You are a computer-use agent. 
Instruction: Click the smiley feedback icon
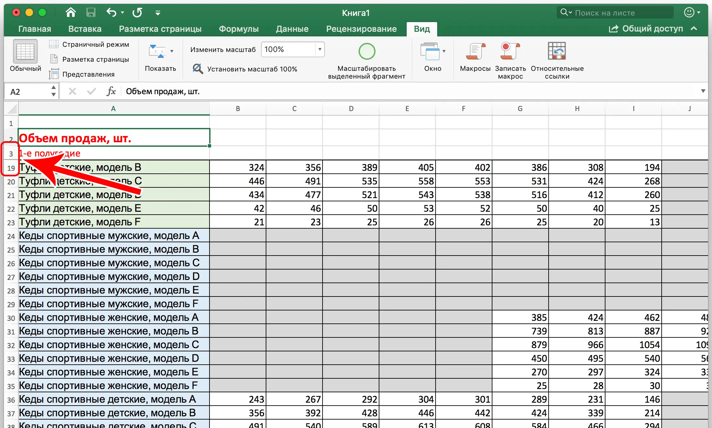tap(689, 13)
